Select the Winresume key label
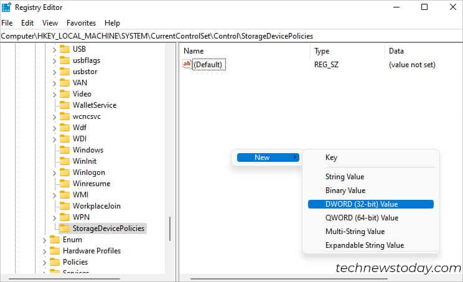The height and width of the screenshot is (282, 463). click(91, 184)
